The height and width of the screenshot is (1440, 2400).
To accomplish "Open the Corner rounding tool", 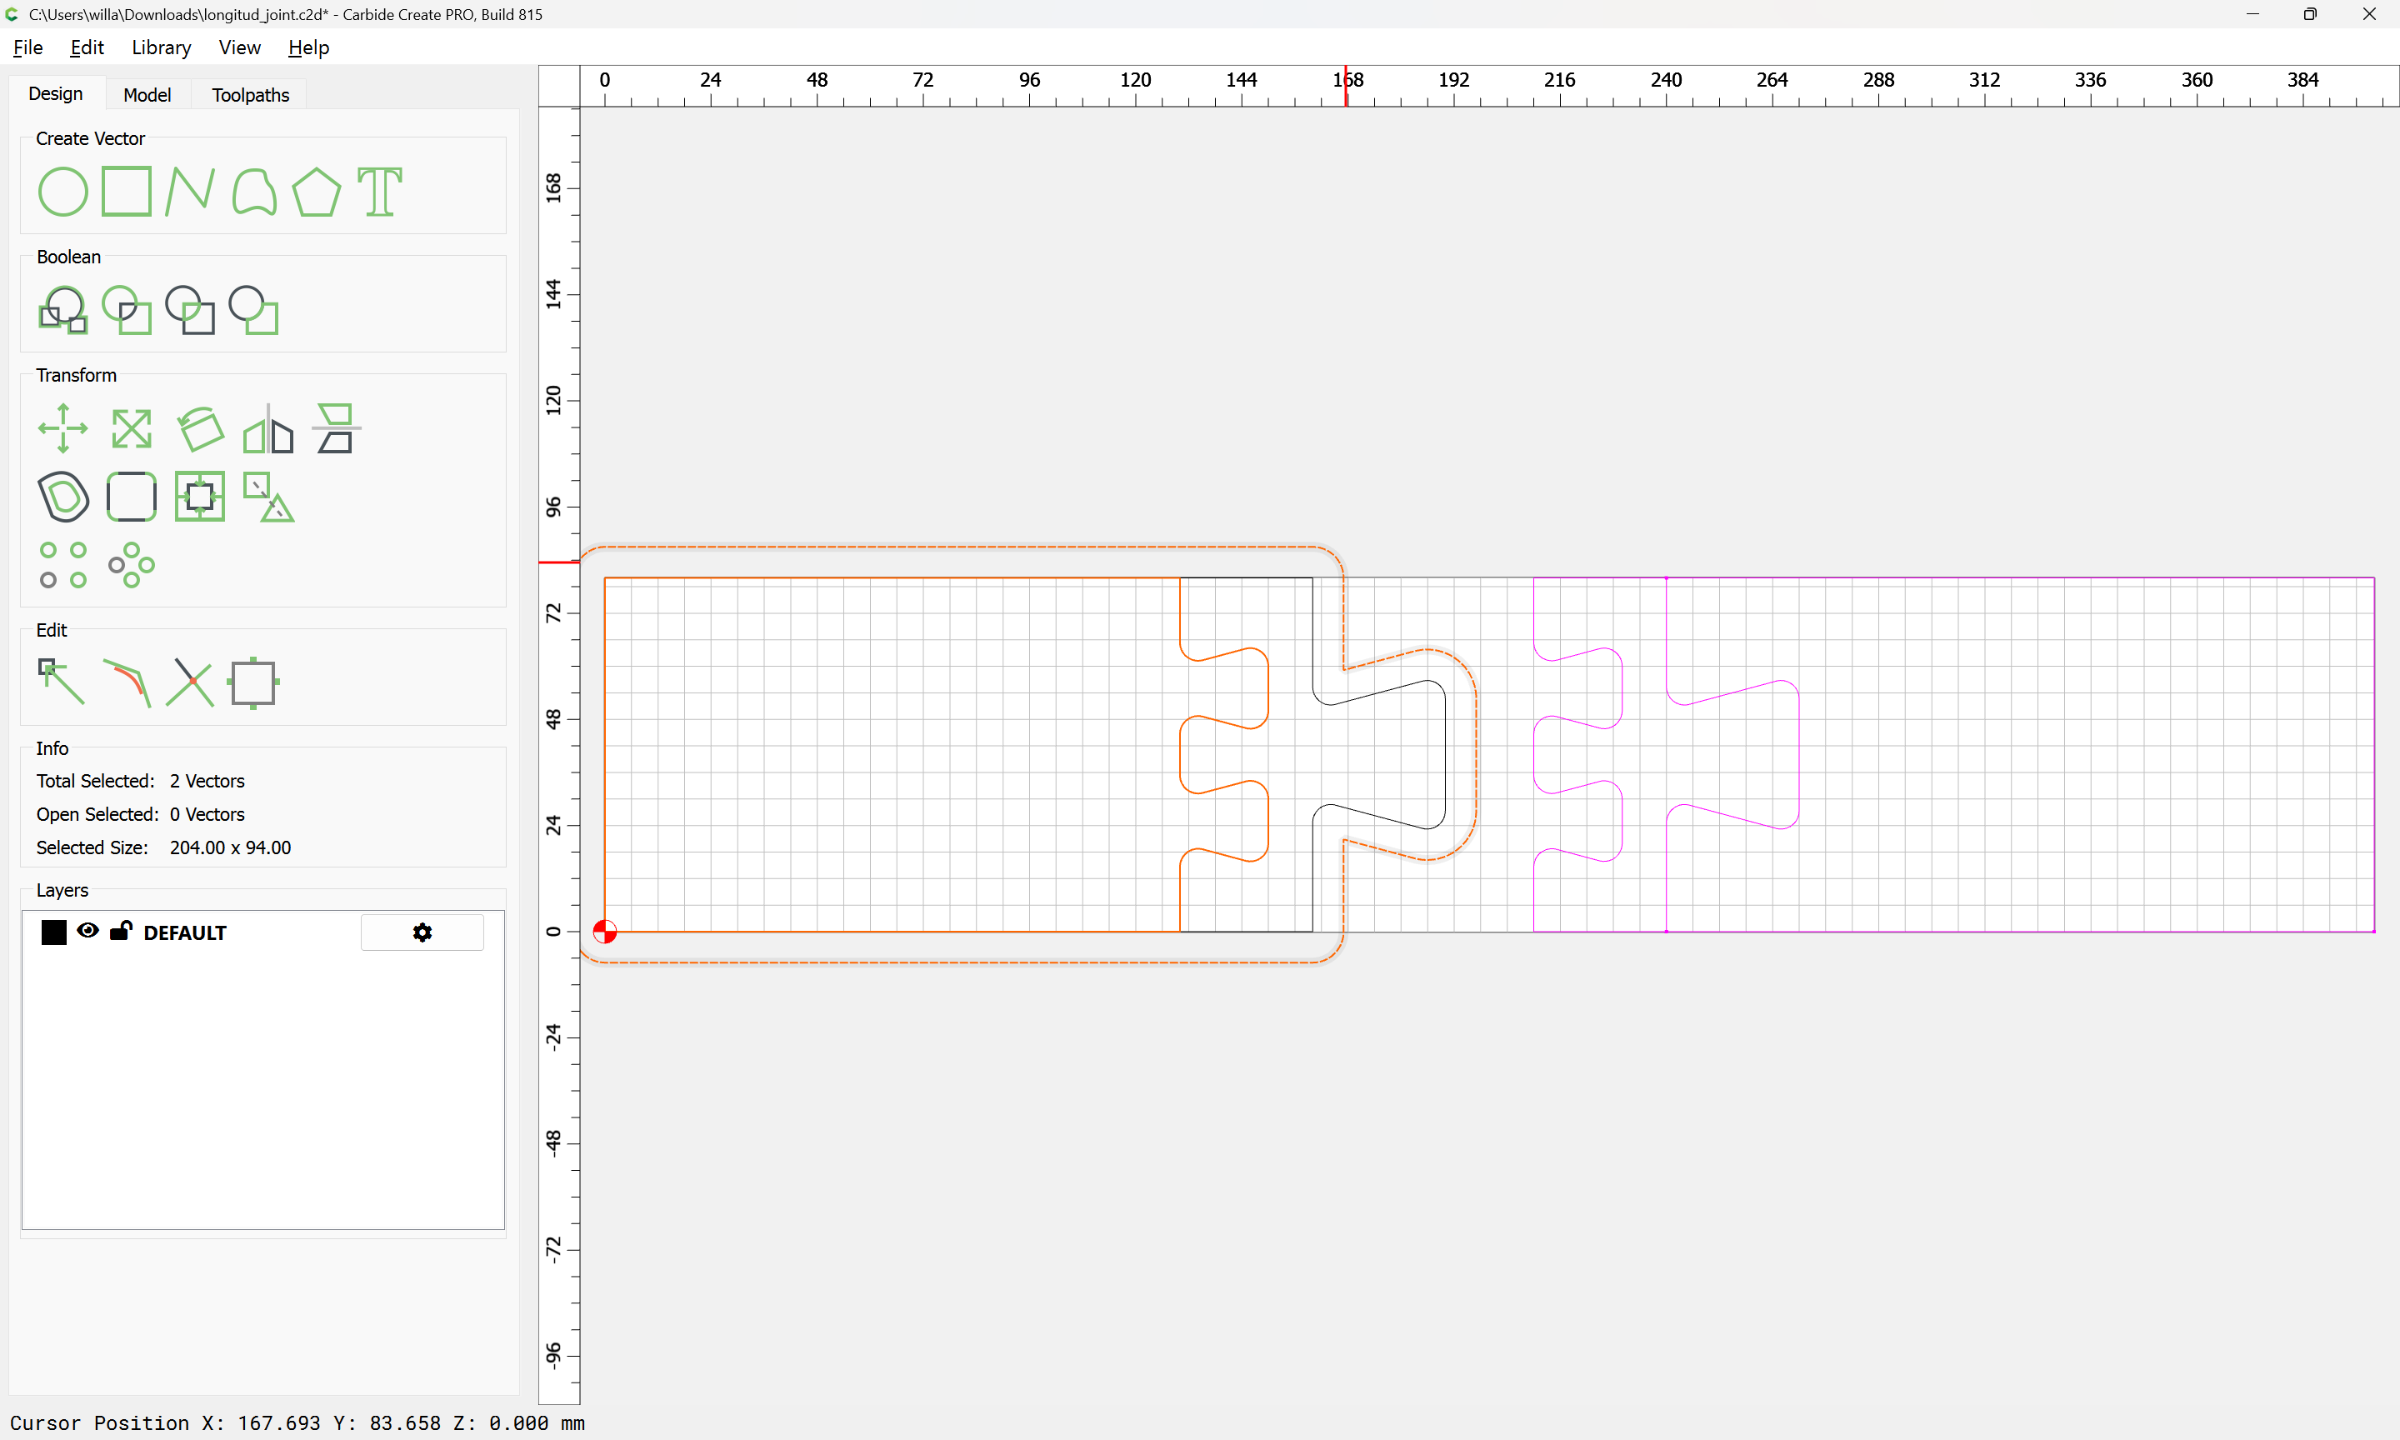I will tap(131, 497).
